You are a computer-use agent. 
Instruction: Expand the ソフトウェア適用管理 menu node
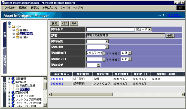[9, 100]
